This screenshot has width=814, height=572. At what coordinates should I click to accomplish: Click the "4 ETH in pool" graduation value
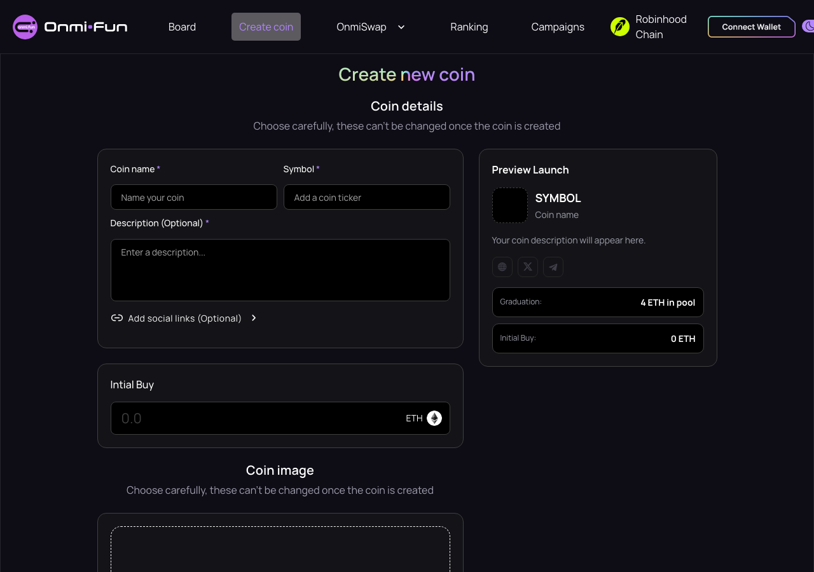point(668,303)
